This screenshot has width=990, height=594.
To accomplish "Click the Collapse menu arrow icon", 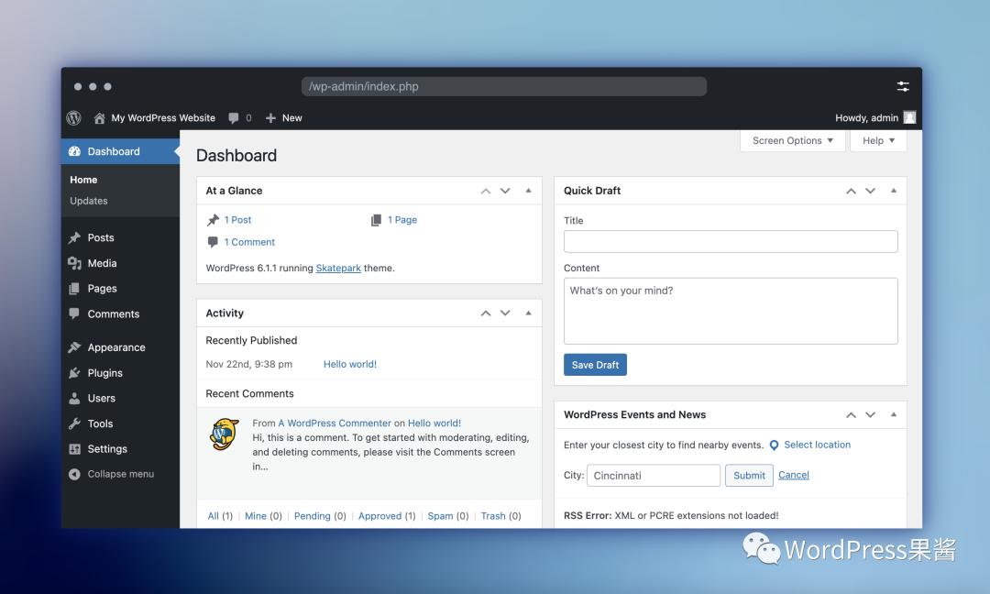I will pyautogui.click(x=74, y=474).
